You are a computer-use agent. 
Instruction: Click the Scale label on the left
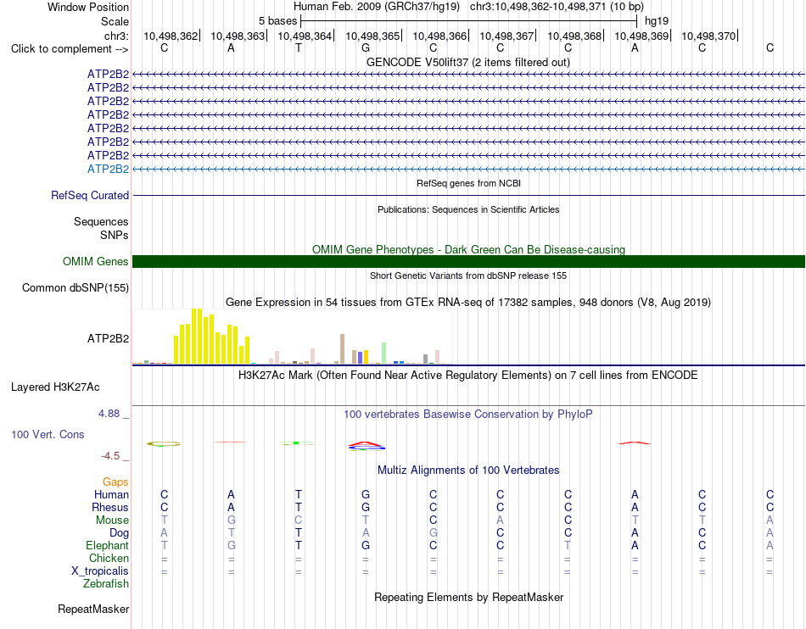pyautogui.click(x=115, y=21)
